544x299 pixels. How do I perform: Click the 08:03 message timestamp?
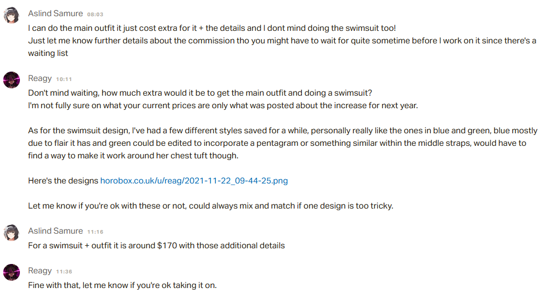[x=95, y=14]
